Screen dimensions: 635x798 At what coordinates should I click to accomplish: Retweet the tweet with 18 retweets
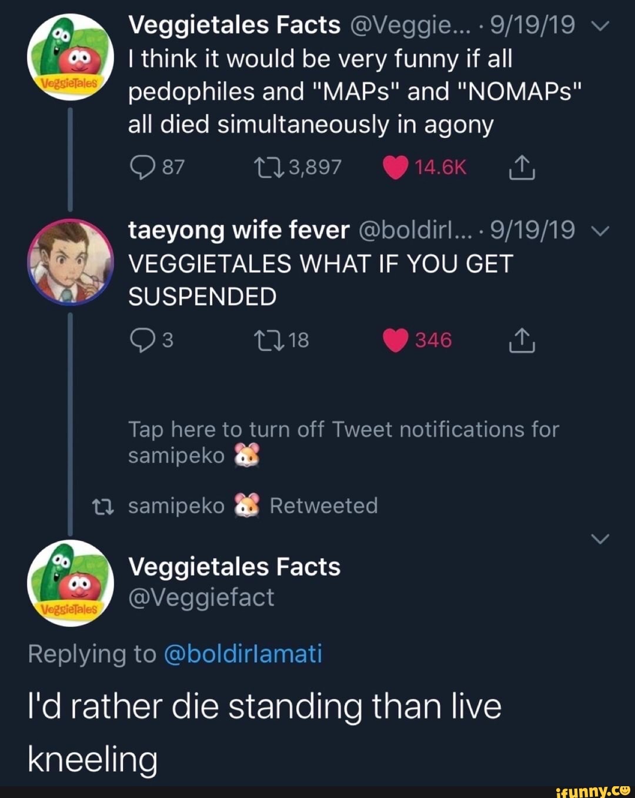click(x=268, y=340)
